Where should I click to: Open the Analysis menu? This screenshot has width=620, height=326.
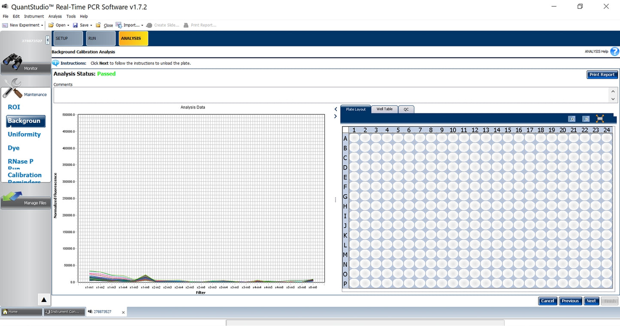click(x=55, y=16)
